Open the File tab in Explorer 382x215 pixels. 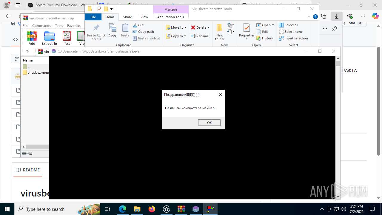click(93, 17)
